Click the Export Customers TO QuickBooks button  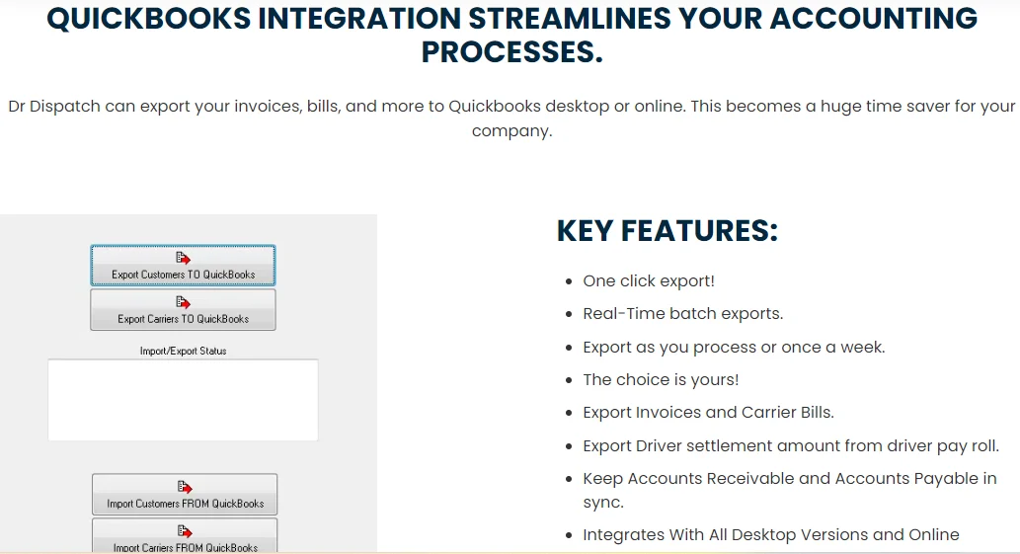tap(183, 266)
